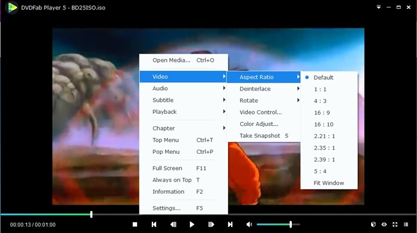This screenshot has width=417, height=233.
Task: Click the DVDFab Player logo icon
Action: [x=12, y=7]
